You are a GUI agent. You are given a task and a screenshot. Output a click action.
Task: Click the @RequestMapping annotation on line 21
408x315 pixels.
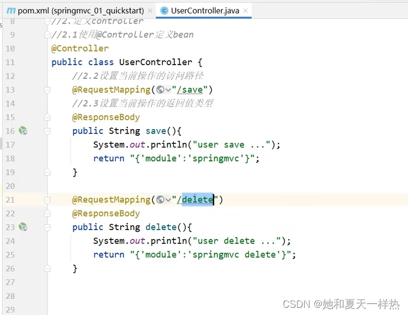pos(112,200)
